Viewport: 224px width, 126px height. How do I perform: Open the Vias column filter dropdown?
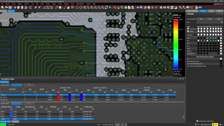[35, 92]
